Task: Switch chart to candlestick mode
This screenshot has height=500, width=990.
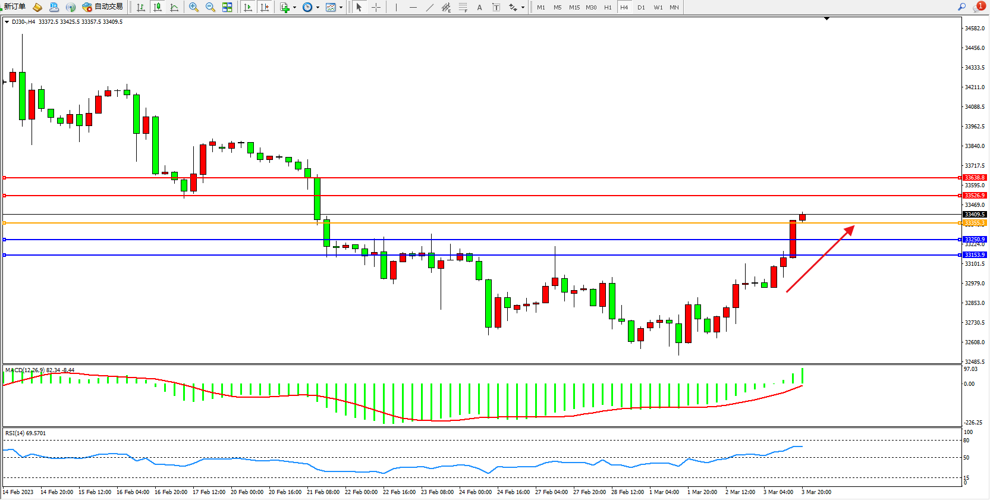Action: 158,7
